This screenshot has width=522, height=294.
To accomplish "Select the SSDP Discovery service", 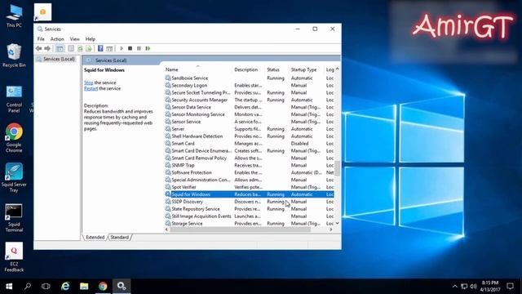I will click(x=249, y=202).
